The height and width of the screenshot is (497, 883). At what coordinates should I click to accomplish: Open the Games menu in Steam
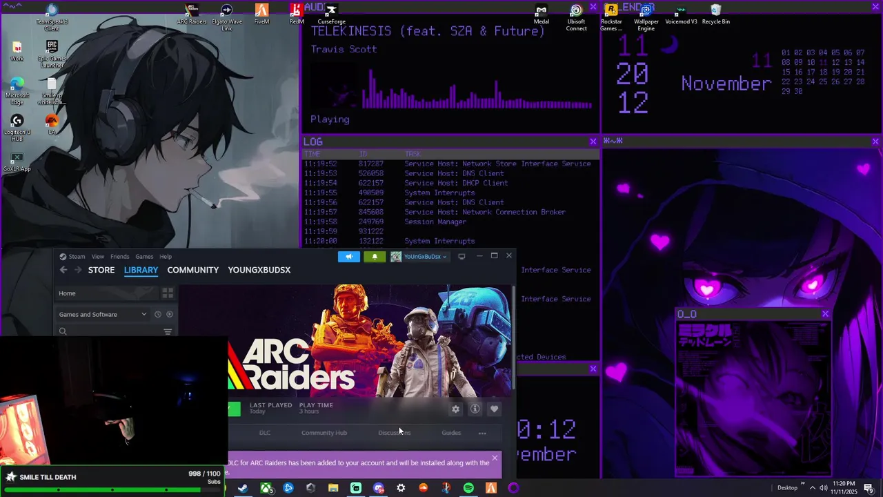[144, 256]
